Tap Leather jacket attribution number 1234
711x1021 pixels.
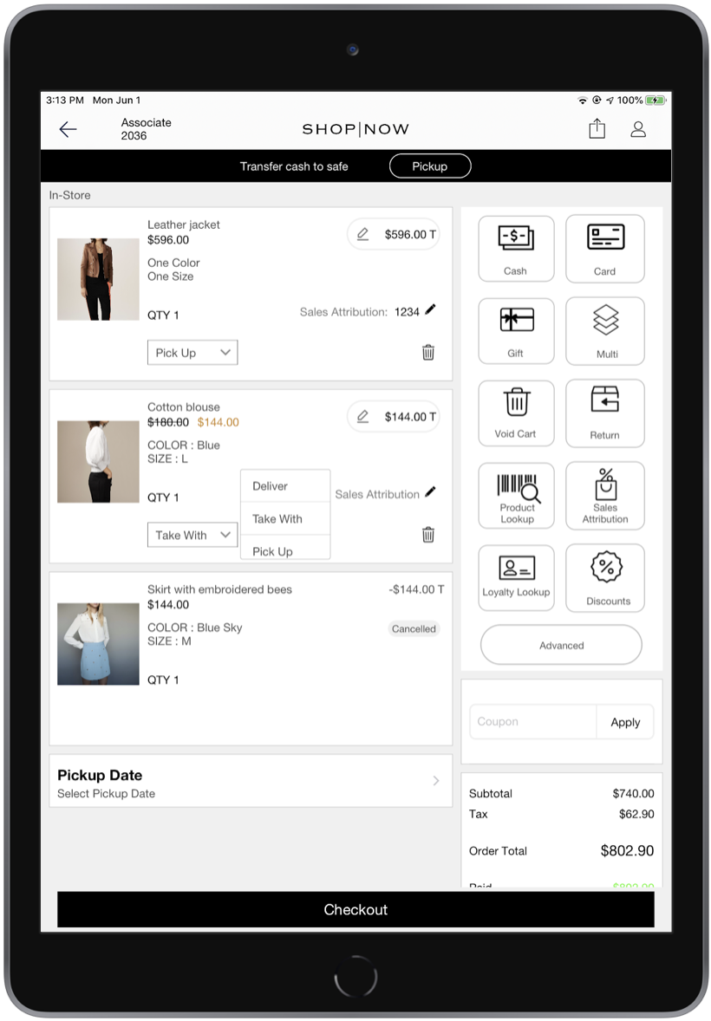tap(407, 312)
